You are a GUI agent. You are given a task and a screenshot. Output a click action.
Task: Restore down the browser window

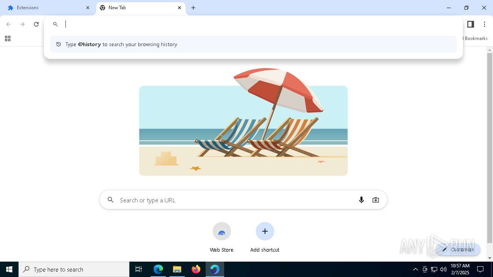[x=466, y=8]
